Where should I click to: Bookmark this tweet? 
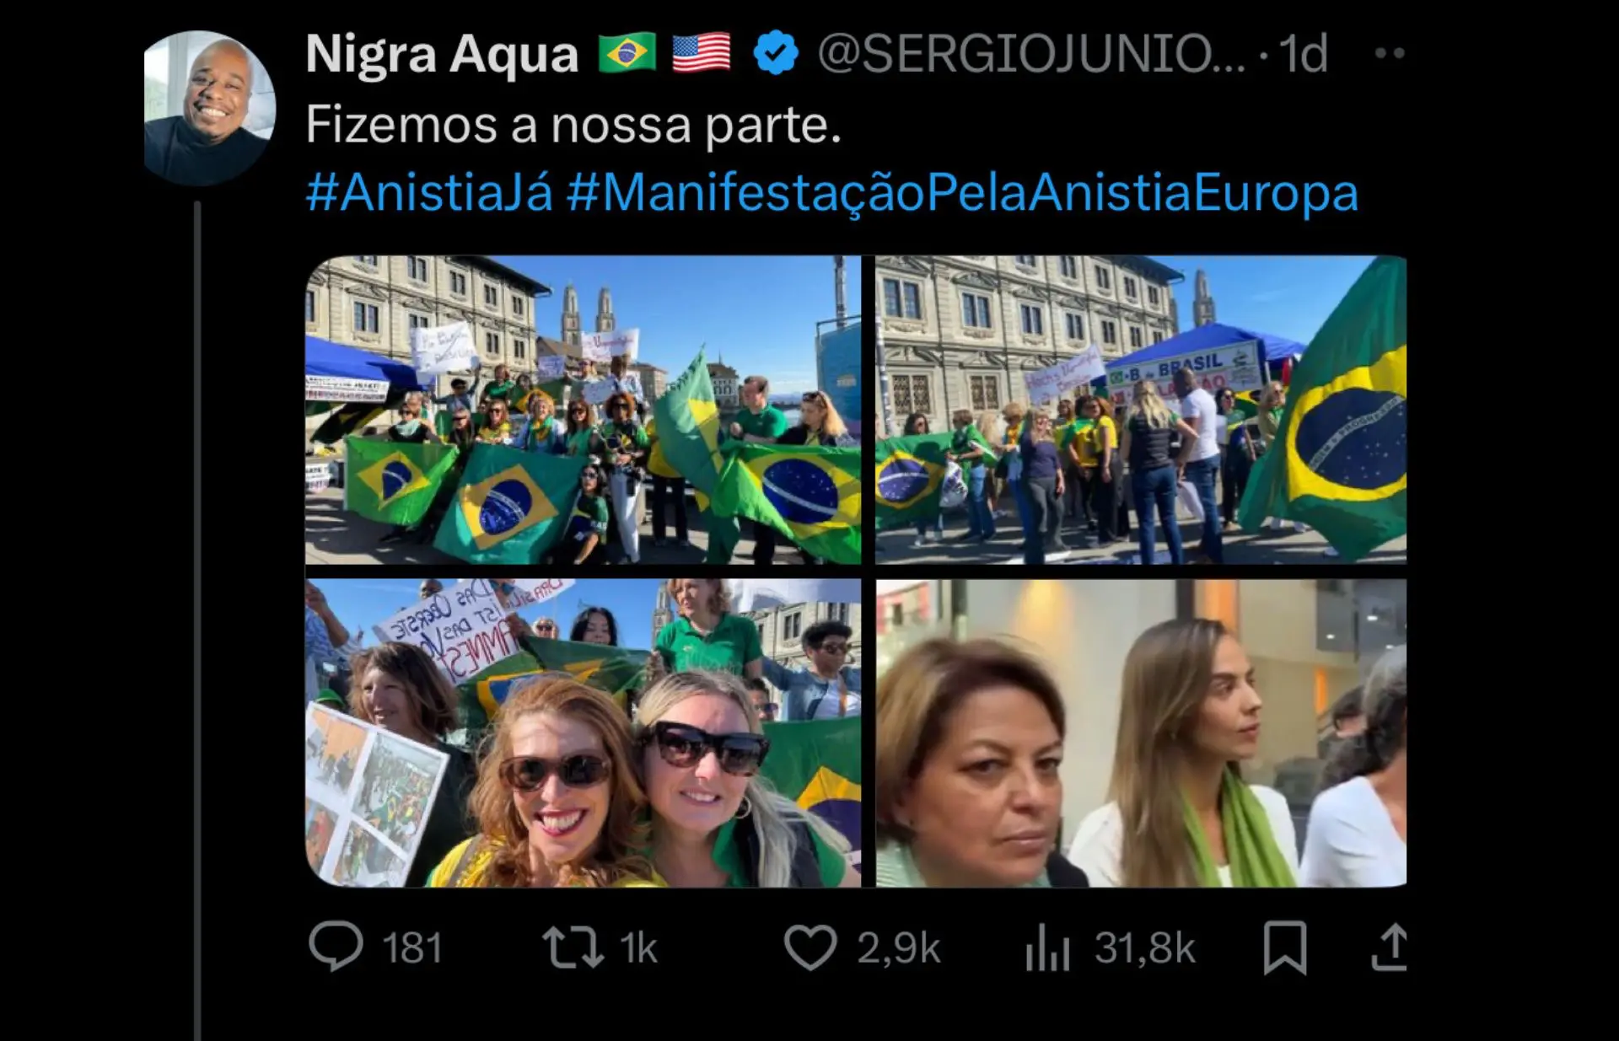[x=1285, y=947]
